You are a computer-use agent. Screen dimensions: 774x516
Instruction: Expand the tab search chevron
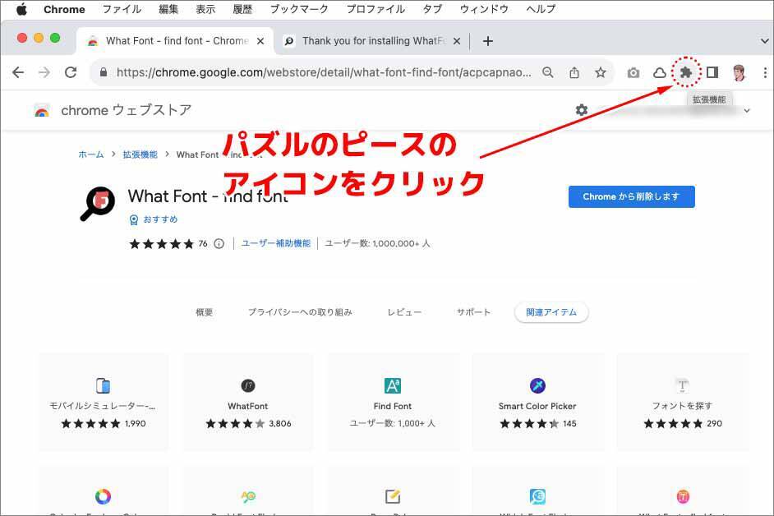[764, 41]
